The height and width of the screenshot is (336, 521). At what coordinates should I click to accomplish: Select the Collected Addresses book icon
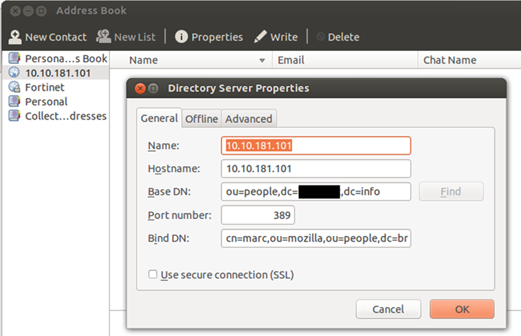click(x=14, y=116)
